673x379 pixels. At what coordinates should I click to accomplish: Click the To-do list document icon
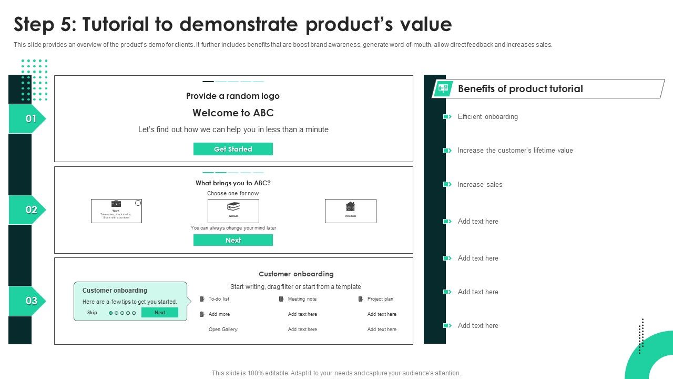tap(202, 299)
